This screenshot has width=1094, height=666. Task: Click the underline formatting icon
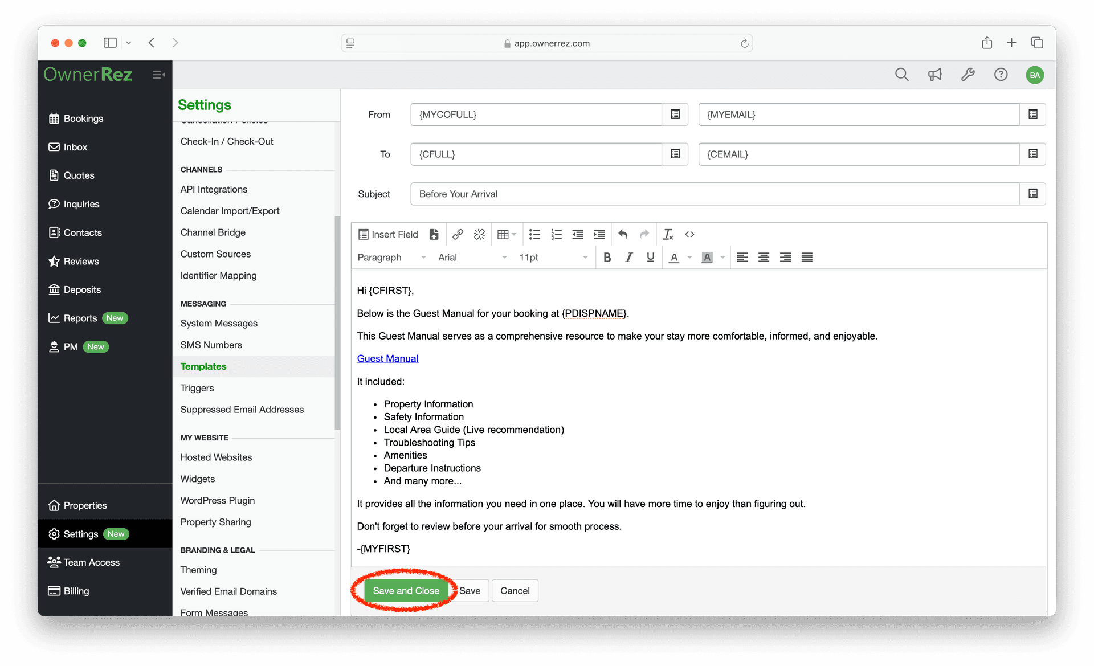click(650, 256)
